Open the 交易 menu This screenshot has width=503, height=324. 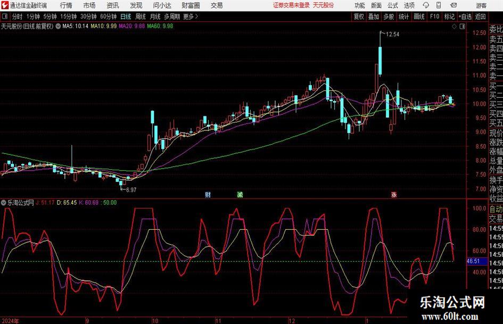pos(217,5)
